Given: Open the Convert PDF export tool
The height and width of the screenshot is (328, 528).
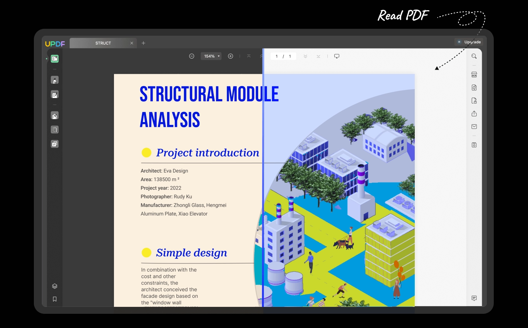Looking at the screenshot, I should click(474, 87).
